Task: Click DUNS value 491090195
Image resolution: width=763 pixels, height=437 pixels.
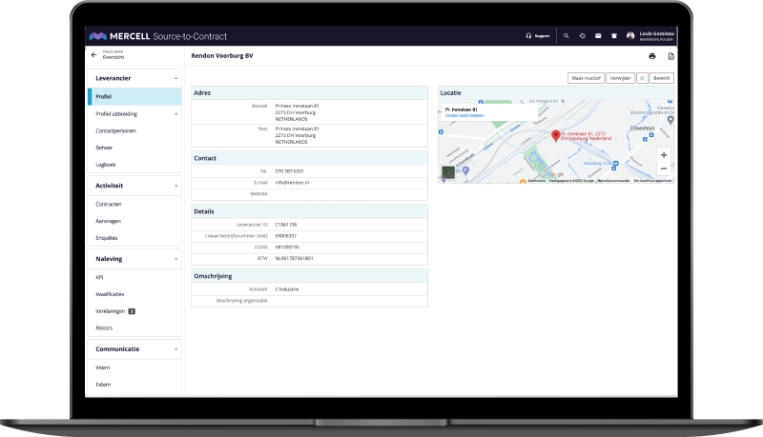Action: 287,248
